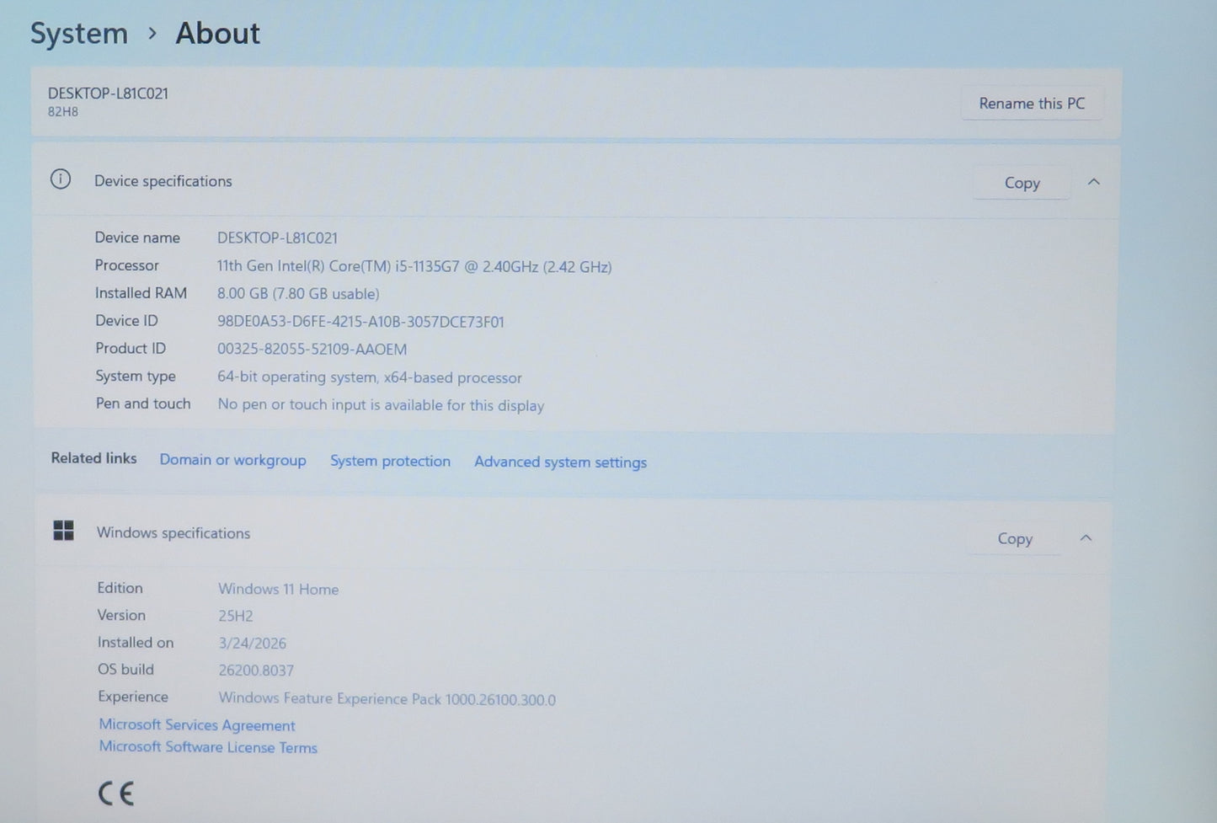This screenshot has width=1217, height=823.
Task: Click the Device ID value text
Action: coord(360,322)
